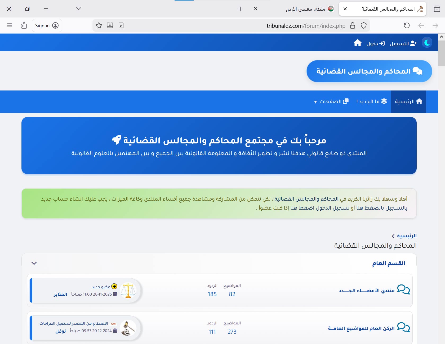
Task: Bookmark this page with star icon
Action: (99, 25)
